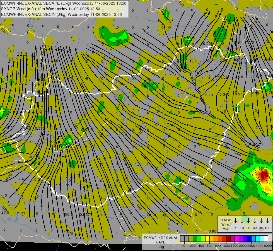Screen dimensions: 273x251
Task: Click the 'SYNOP' label in the wind legend
Action: pos(225,220)
